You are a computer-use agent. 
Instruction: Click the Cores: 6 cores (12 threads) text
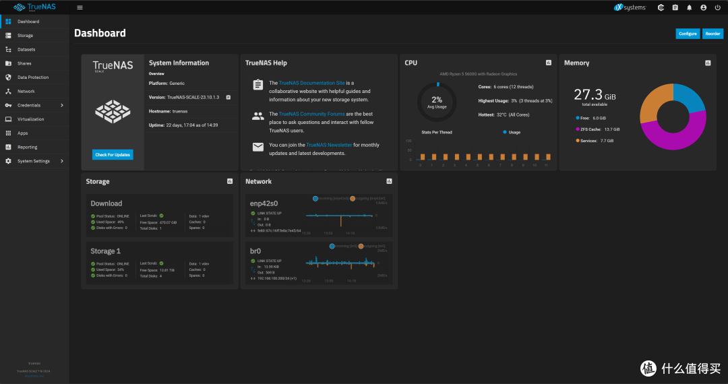506,87
